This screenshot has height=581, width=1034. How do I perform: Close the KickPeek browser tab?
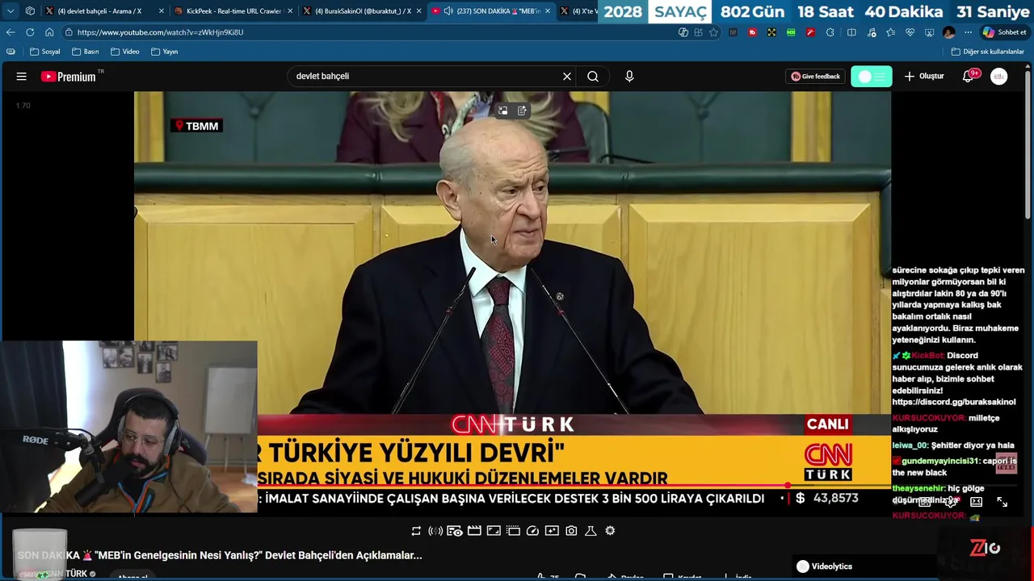coord(290,11)
